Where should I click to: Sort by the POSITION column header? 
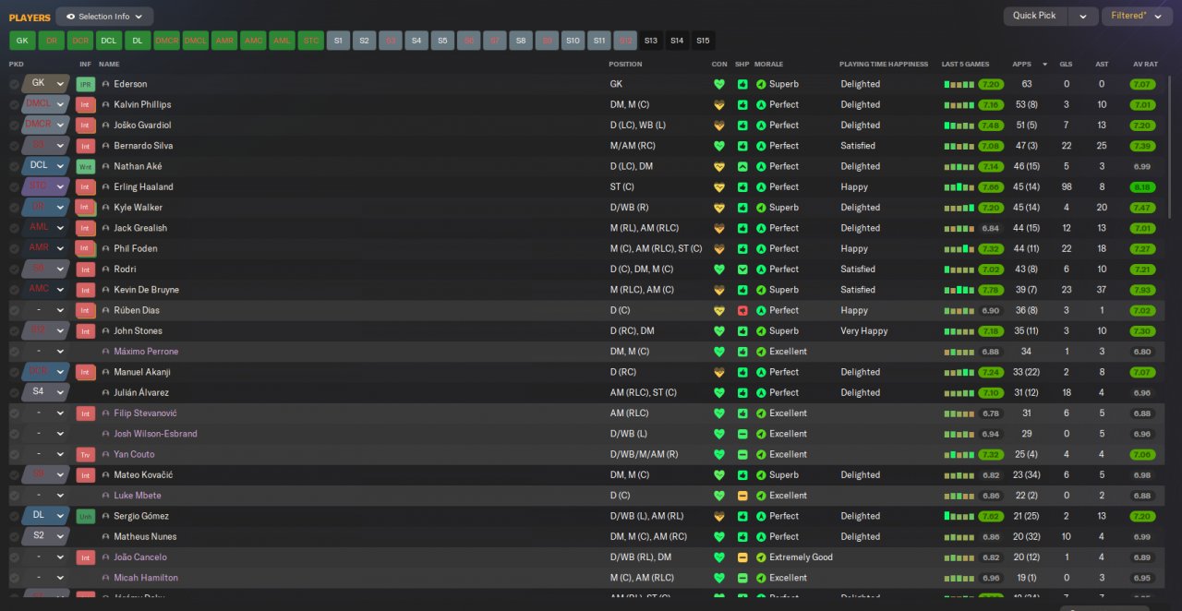click(625, 65)
